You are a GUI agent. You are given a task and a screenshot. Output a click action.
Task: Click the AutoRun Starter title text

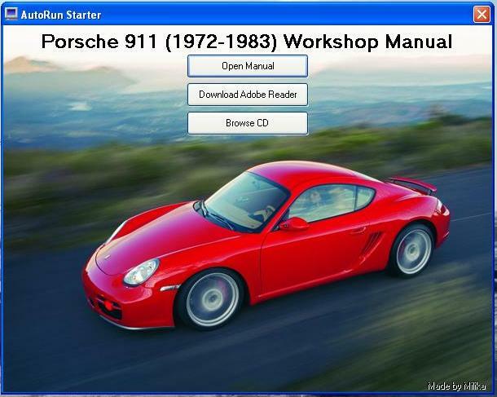(61, 15)
